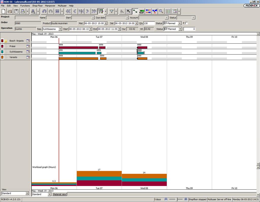This screenshot has width=260, height=202.
Task: Jump far forward with double-right arrows
Action: click(94, 11)
